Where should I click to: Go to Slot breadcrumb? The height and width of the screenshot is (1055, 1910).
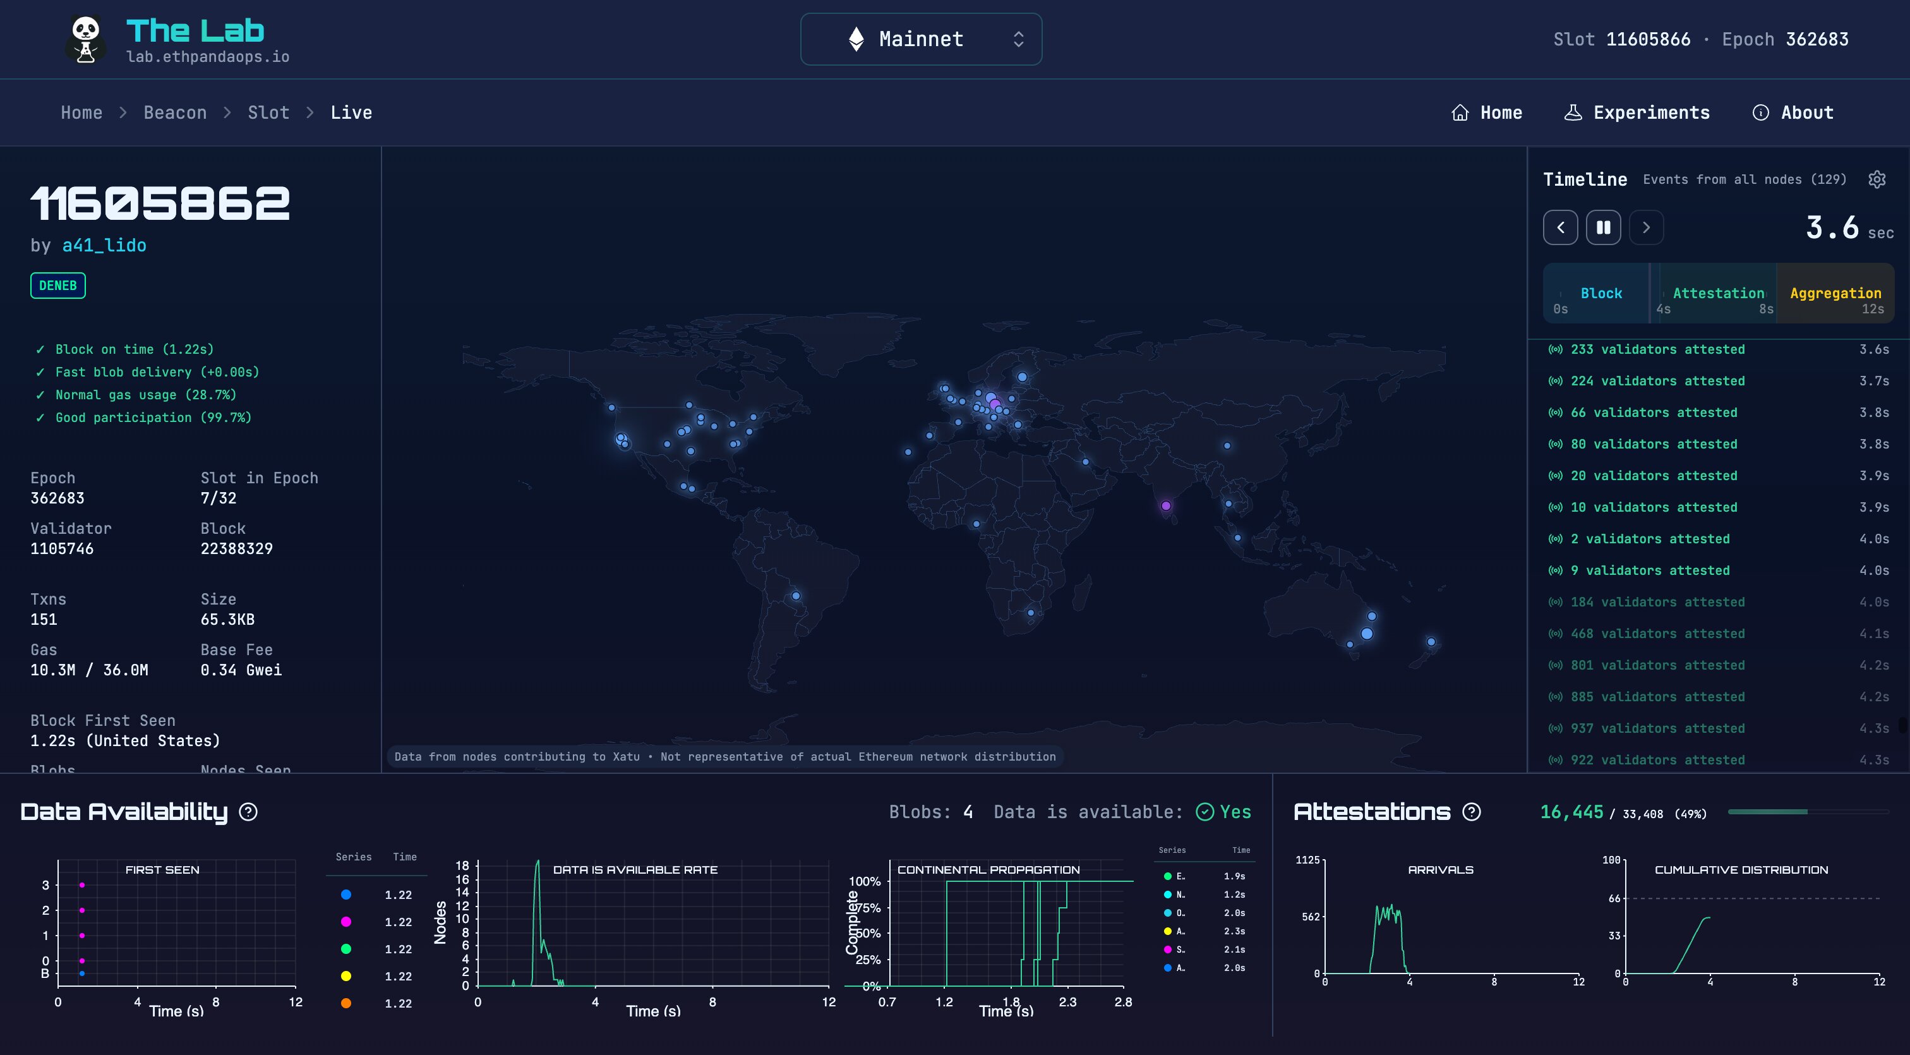[x=268, y=112]
